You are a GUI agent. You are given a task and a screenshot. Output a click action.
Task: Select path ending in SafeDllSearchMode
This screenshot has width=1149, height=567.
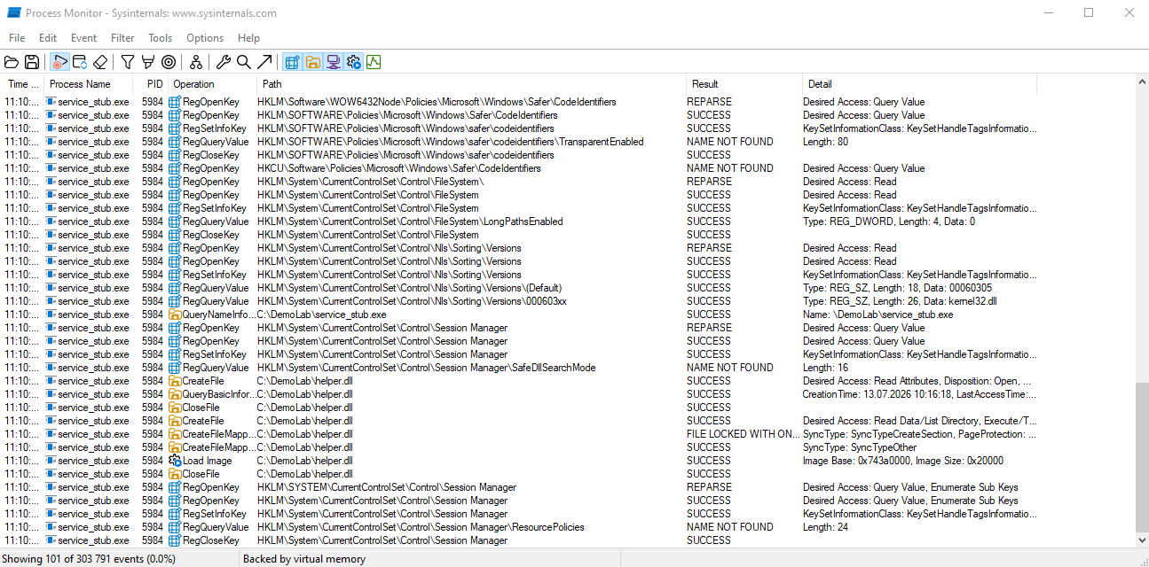tap(427, 368)
